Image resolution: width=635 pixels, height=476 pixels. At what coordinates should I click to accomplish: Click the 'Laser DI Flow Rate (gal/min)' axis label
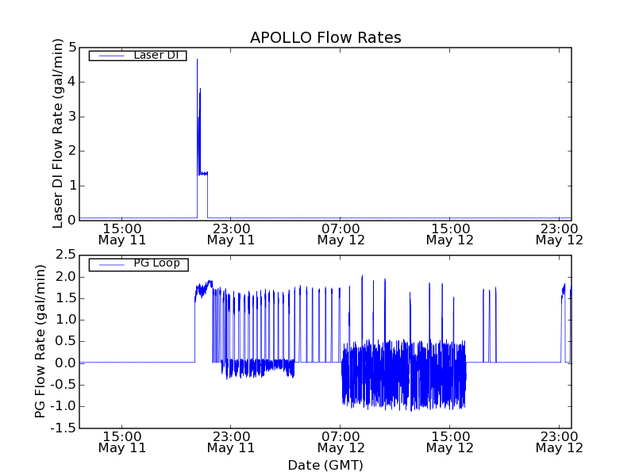(x=58, y=133)
